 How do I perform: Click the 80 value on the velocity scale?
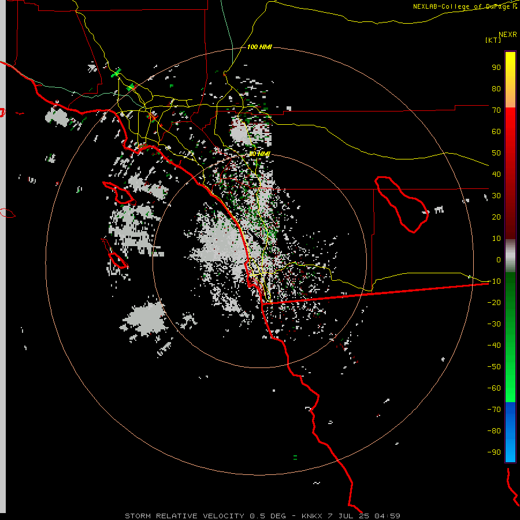coord(496,89)
